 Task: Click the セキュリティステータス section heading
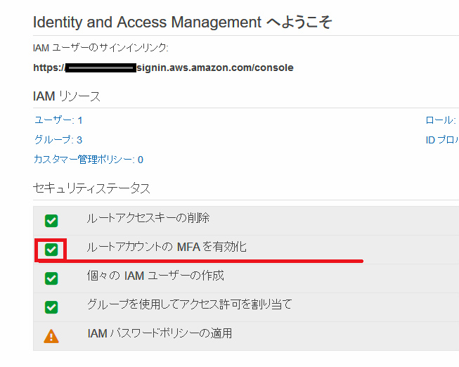click(91, 188)
